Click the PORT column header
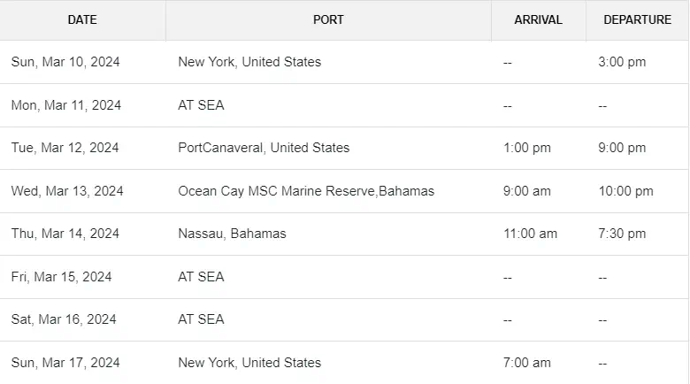This screenshot has width=690, height=384. click(x=328, y=19)
